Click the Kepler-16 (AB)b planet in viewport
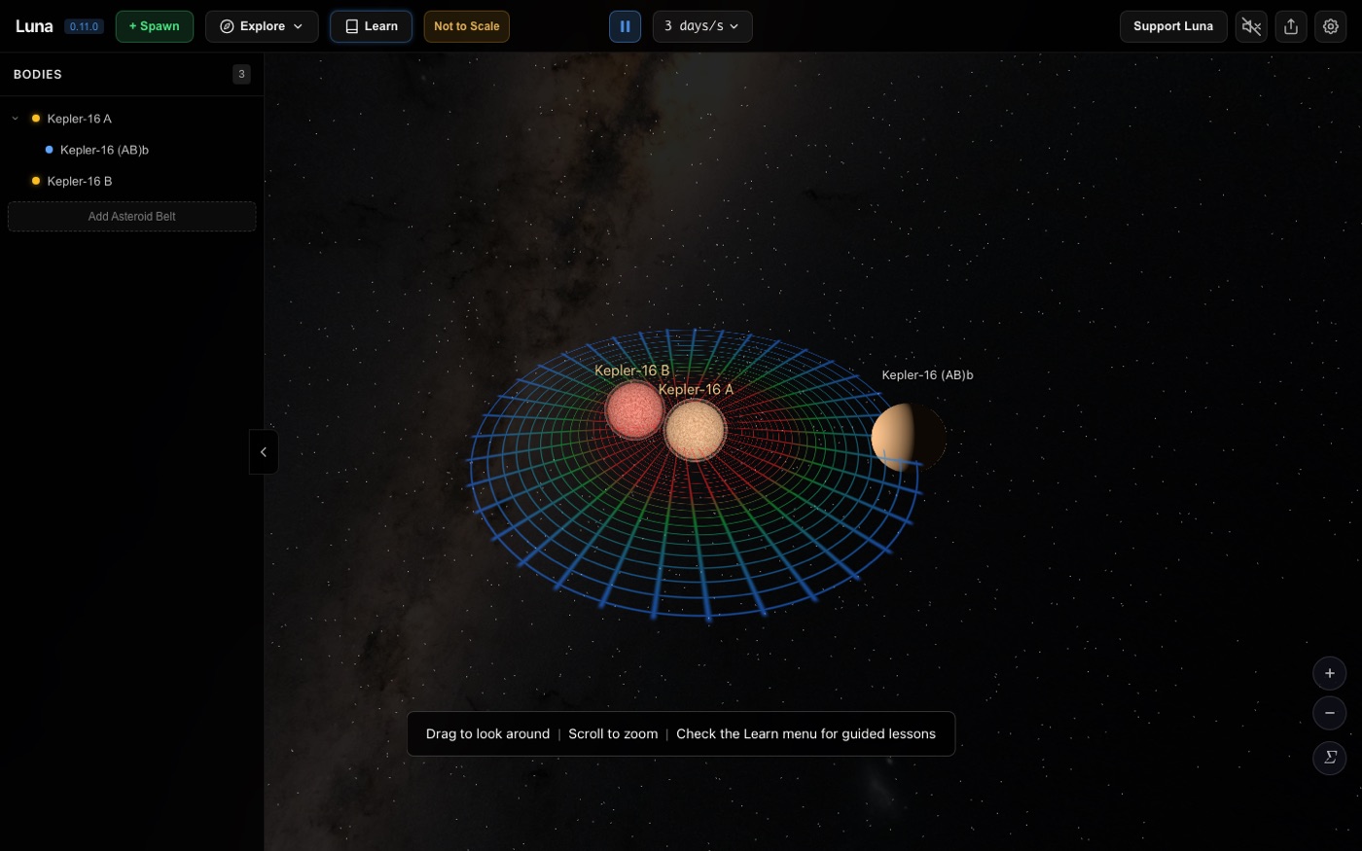 (908, 438)
